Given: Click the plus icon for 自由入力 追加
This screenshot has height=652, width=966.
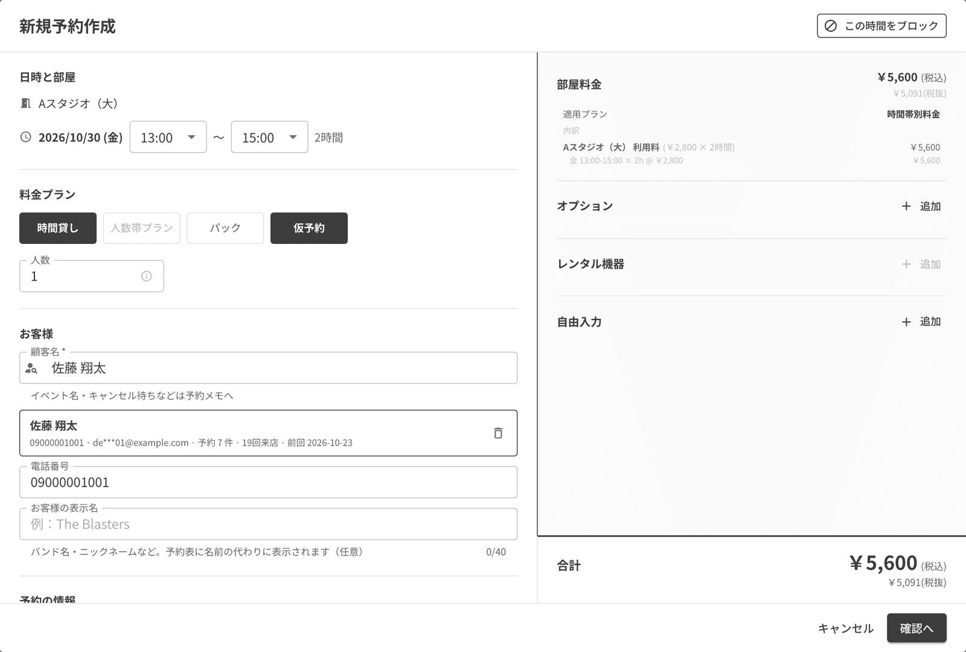Looking at the screenshot, I should (x=906, y=322).
